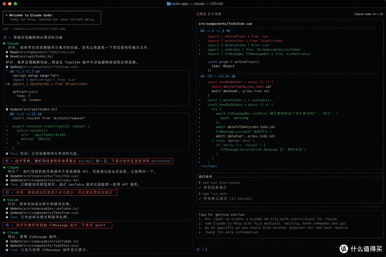The width and height of the screenshot is (386, 257).
Task: Click file header 'src/components/TodoItem.vue' in right panel
Action: 225,24
